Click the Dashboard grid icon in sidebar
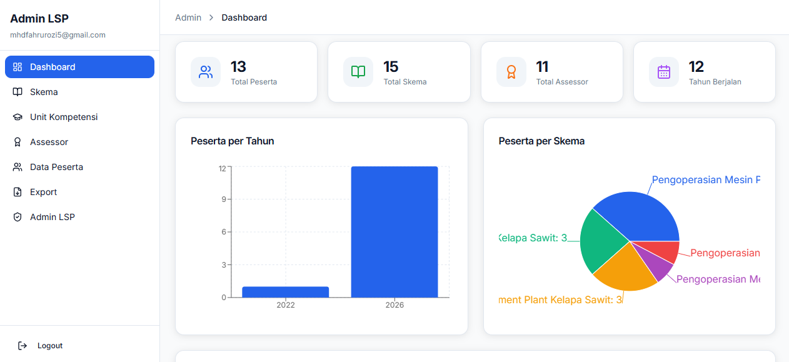The image size is (789, 362). 18,67
